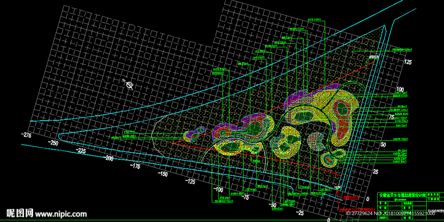Image resolution: width=444 pixels, height=222 pixels.
Task: Select the 25 vertical grid label
Action: tap(375, 171)
